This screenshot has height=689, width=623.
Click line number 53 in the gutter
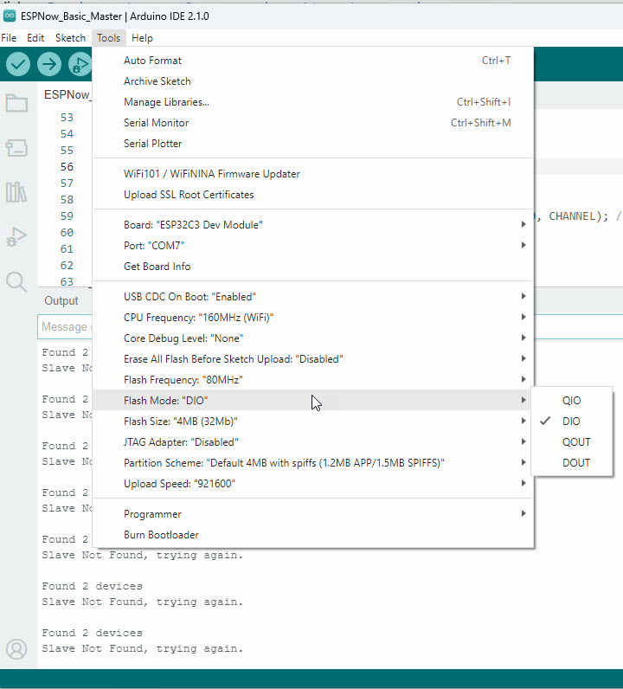pos(67,118)
